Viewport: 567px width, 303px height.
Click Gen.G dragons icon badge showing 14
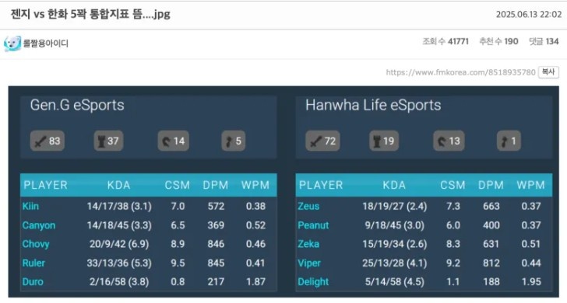point(173,141)
